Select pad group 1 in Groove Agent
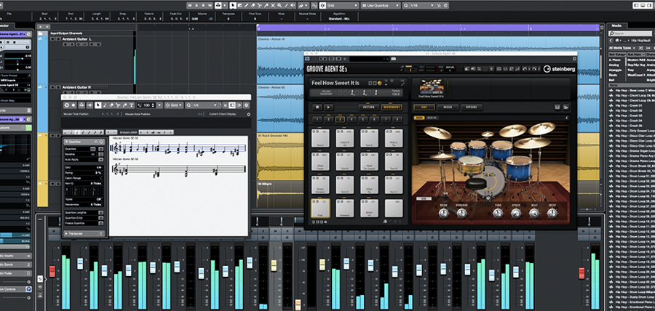This screenshot has width=655, height=311. [317, 119]
